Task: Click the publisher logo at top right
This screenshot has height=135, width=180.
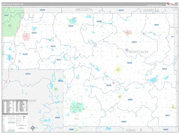Action: point(170,4)
